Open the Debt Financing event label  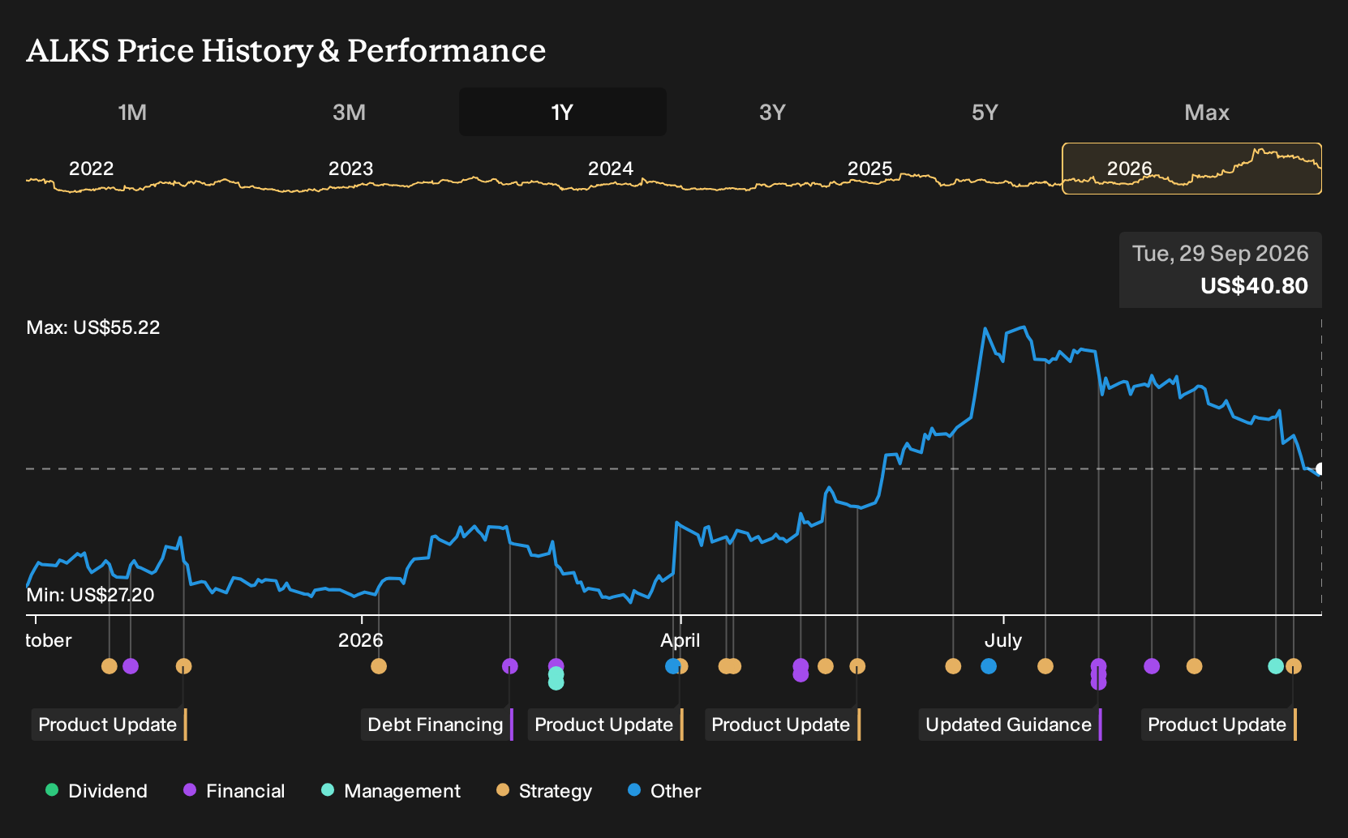437,725
